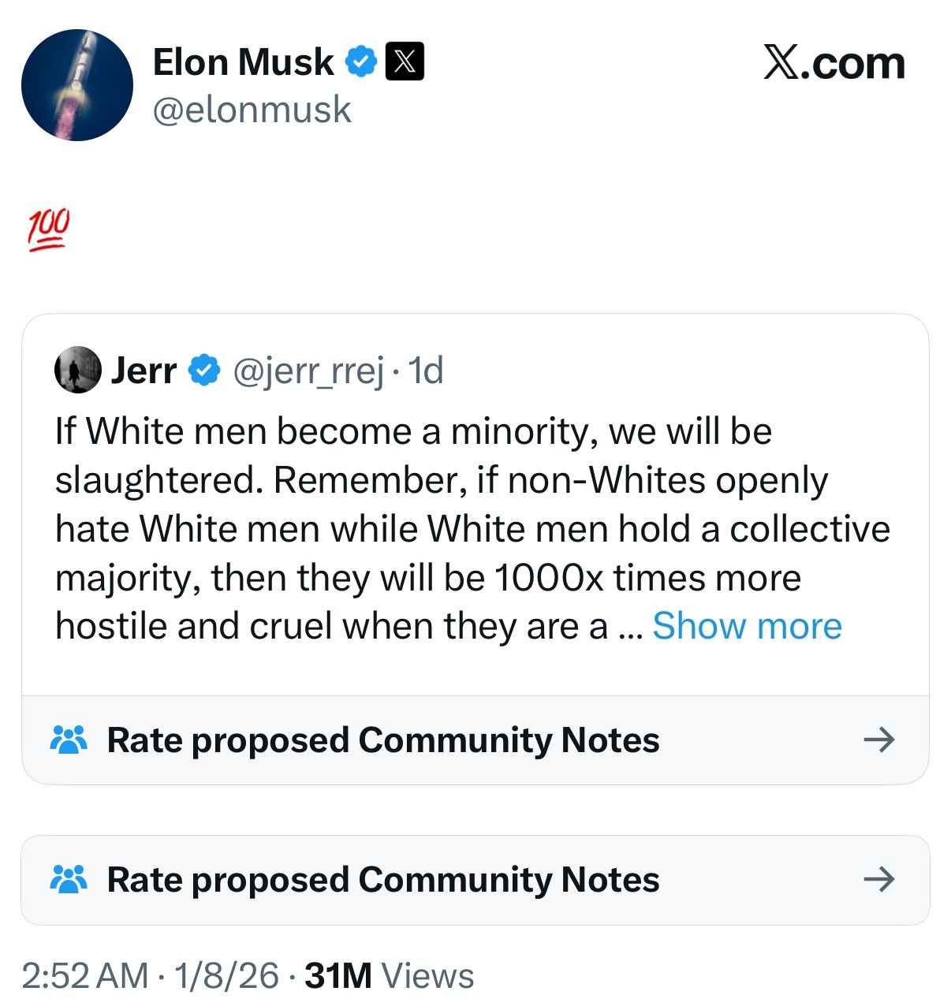Image resolution: width=951 pixels, height=1006 pixels.
Task: Click the people icon in the bottom Community Notes bar
Action: coord(69,879)
